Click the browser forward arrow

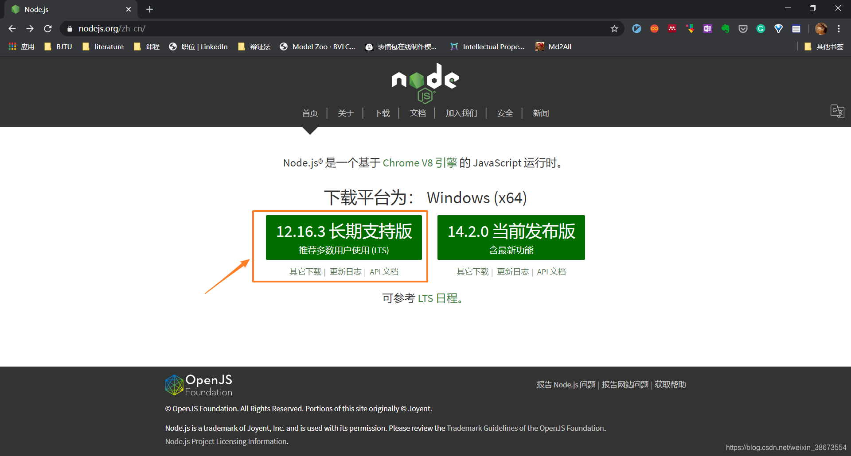[30, 29]
